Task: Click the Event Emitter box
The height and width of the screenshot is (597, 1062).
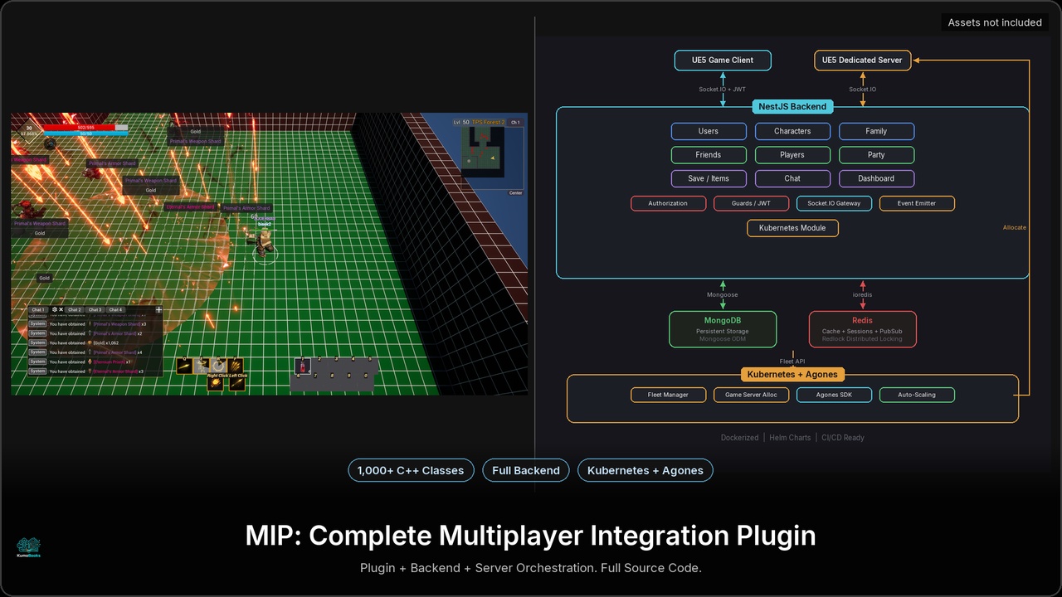Action: point(917,203)
